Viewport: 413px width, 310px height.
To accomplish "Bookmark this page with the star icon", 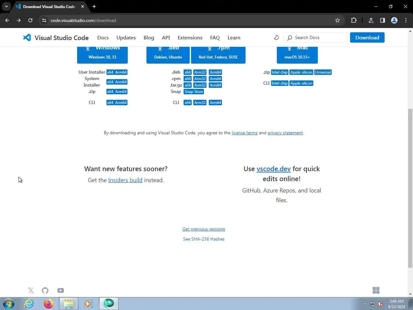I will tap(337, 20).
